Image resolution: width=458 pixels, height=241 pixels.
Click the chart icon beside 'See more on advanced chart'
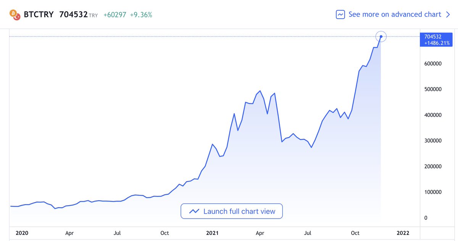(340, 14)
